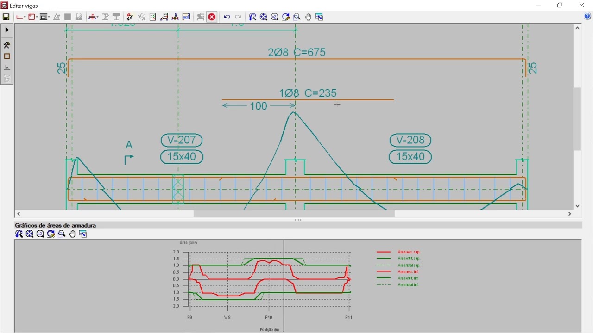Open the green checklist report icon
The height and width of the screenshot is (333, 593).
pos(152,17)
